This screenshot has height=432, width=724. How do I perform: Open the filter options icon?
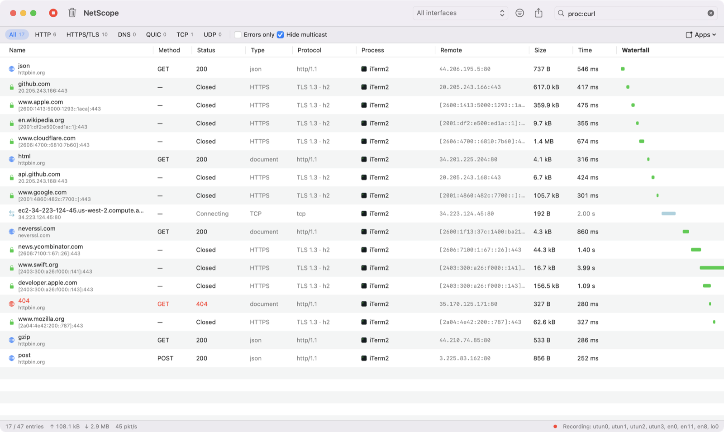click(519, 13)
